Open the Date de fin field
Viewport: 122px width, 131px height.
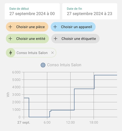[90, 11]
